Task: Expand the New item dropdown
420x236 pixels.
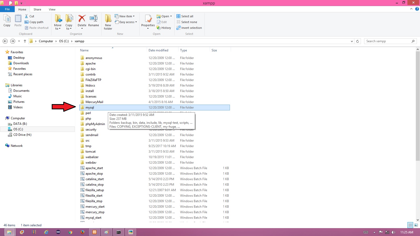Action: point(125,16)
